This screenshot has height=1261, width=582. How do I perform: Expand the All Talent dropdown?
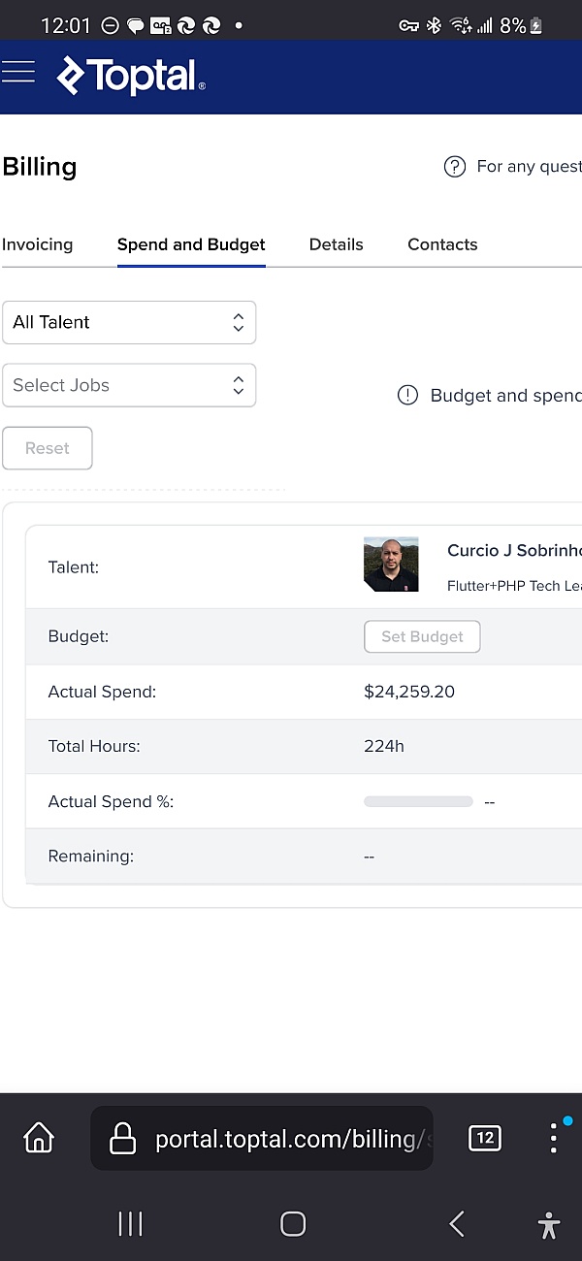click(x=129, y=322)
